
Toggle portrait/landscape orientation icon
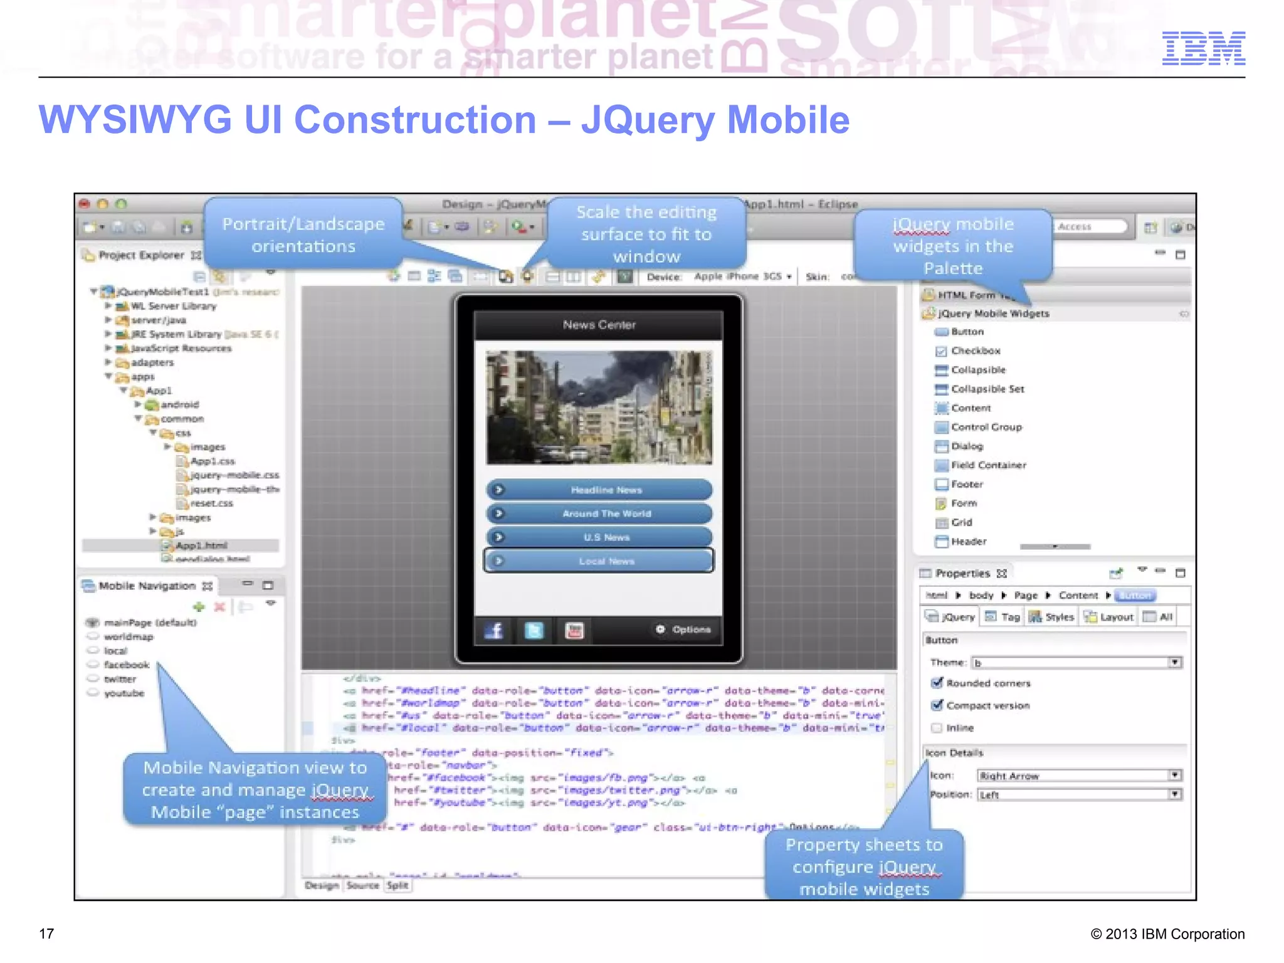pyautogui.click(x=506, y=276)
